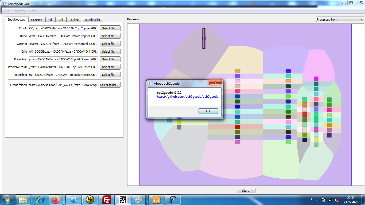
Task: Expand hidden icons in the system tray
Action: (x=317, y=200)
